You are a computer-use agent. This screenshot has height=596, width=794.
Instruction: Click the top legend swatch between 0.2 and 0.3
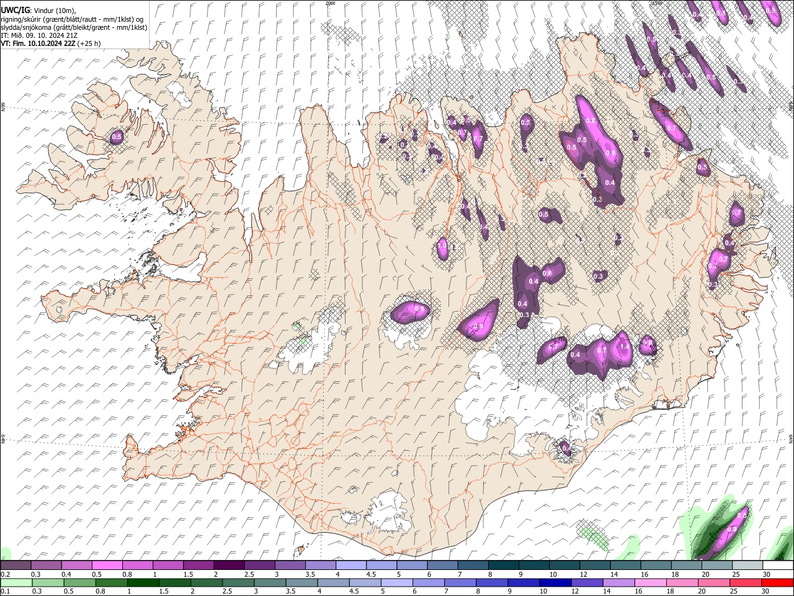[16, 566]
